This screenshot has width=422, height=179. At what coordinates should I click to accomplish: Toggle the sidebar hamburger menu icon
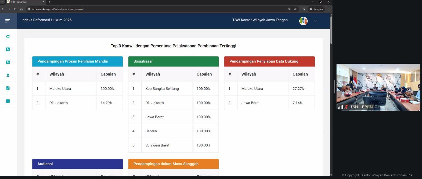click(8, 20)
